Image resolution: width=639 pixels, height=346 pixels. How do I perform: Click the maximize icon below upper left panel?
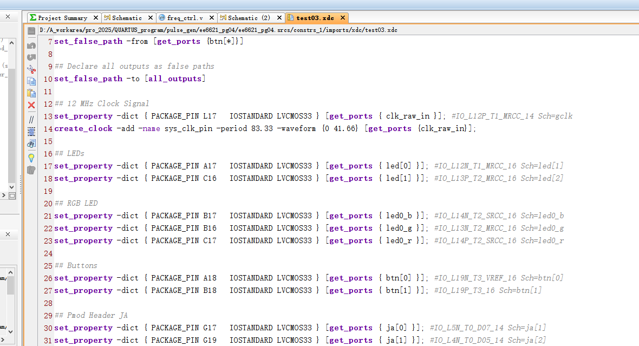pos(12,195)
